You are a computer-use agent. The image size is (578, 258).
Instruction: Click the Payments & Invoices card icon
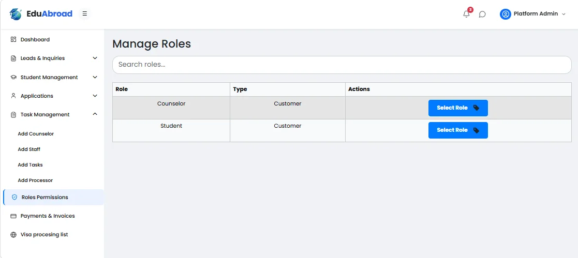tap(13, 216)
